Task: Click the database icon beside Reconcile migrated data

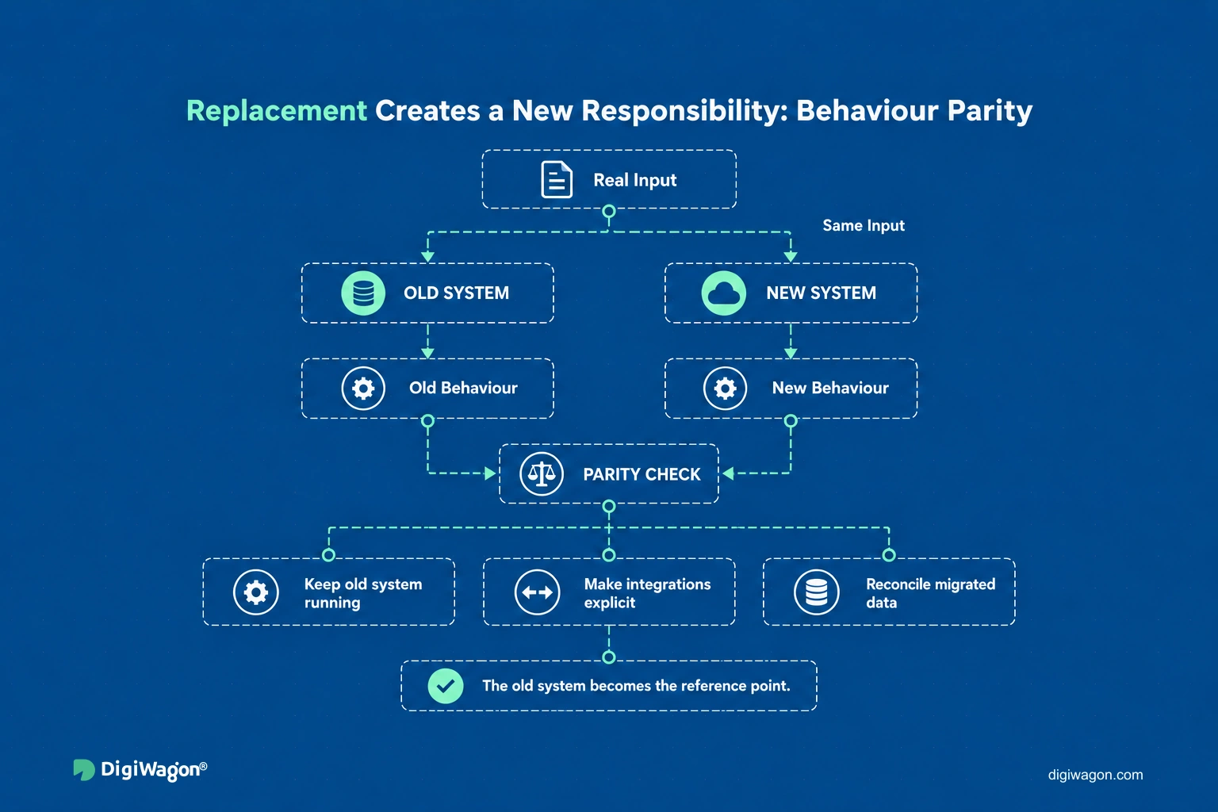Action: [x=817, y=592]
